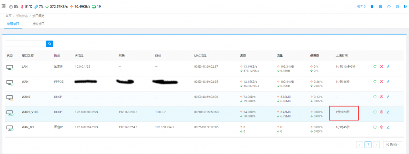The image size is (409, 154).
Task: Click the temperature 51℃ thermometer icon
Action: coord(22,6)
